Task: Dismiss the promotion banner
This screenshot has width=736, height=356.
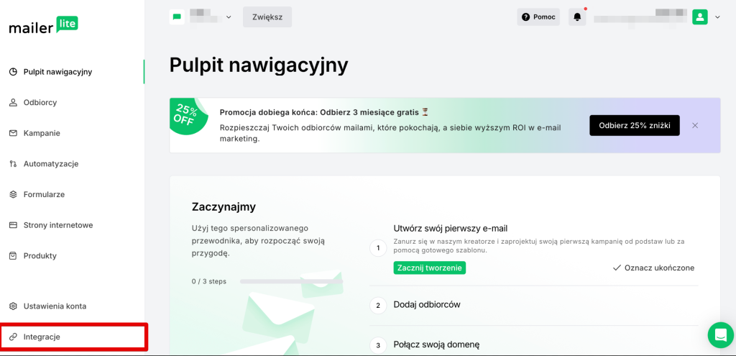Action: tap(695, 125)
